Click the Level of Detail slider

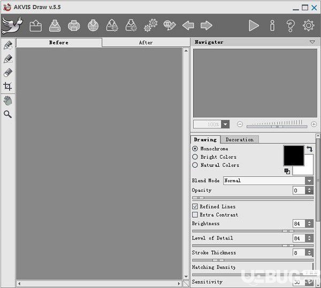pos(253,245)
